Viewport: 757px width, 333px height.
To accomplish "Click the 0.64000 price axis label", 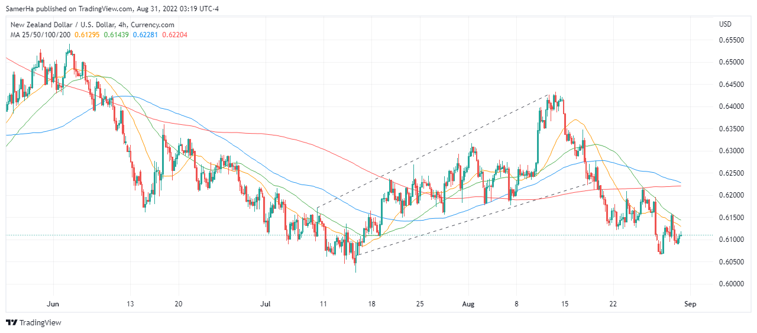I will [x=730, y=106].
